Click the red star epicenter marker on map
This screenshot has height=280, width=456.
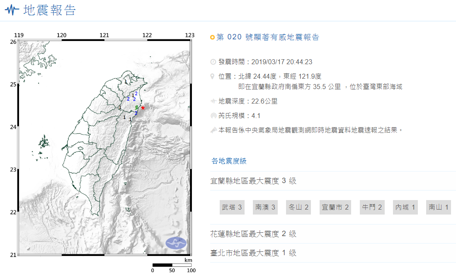point(143,108)
